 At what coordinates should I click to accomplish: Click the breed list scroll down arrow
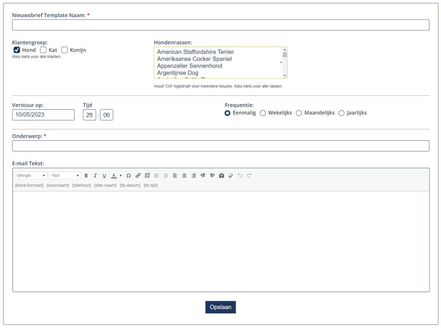click(x=285, y=76)
